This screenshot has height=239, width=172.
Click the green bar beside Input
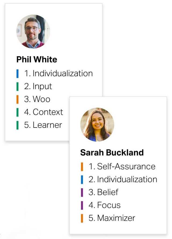[17, 86]
